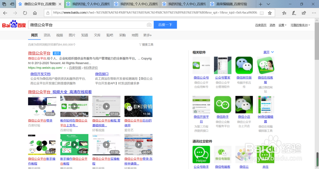Open 96微信编辑器 software thumbnail
The height and width of the screenshot is (169, 319).
(265, 104)
